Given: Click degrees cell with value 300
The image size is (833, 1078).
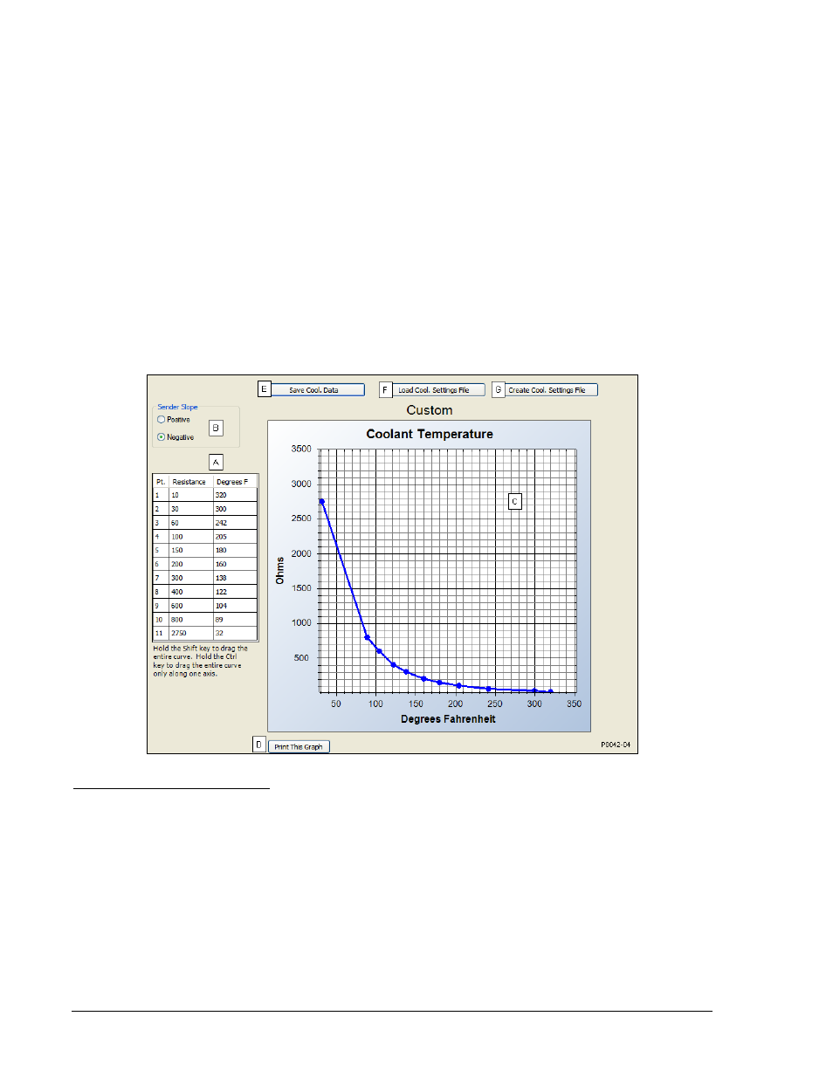Looking at the screenshot, I should click(x=235, y=509).
